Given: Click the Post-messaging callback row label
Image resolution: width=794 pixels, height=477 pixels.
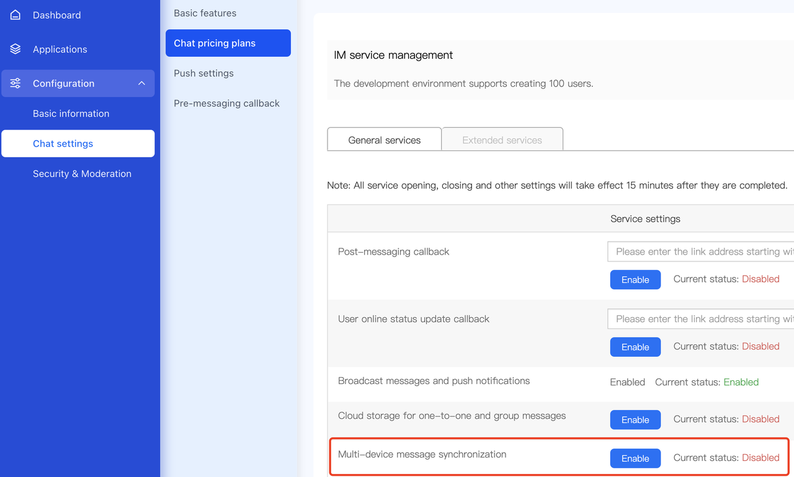Looking at the screenshot, I should pyautogui.click(x=393, y=252).
